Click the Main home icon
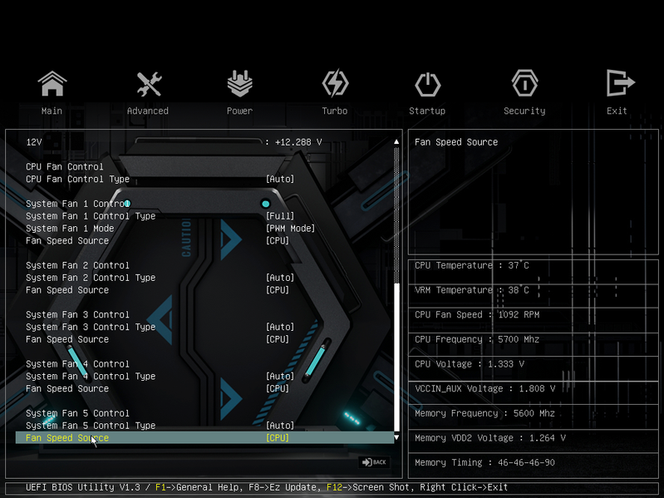 coord(52,83)
